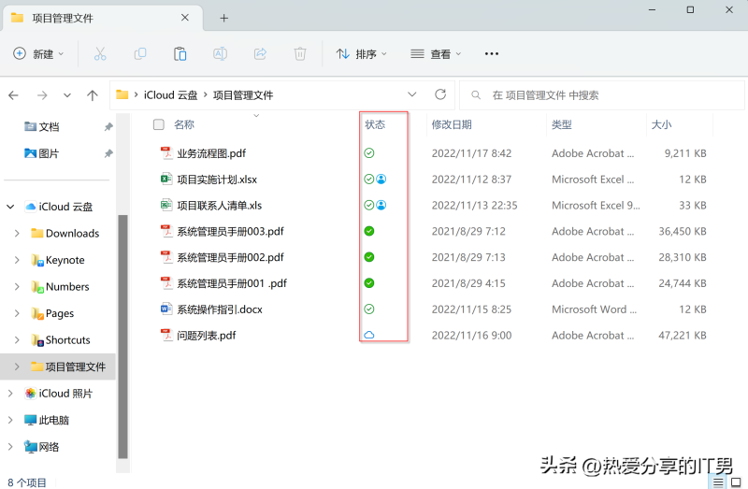748x489 pixels.
Task: Go up one folder level arrow
Action: coord(93,95)
